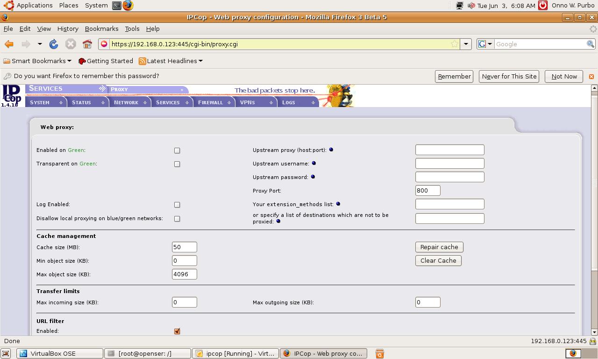Click the red power icon in the top panel

point(542,6)
